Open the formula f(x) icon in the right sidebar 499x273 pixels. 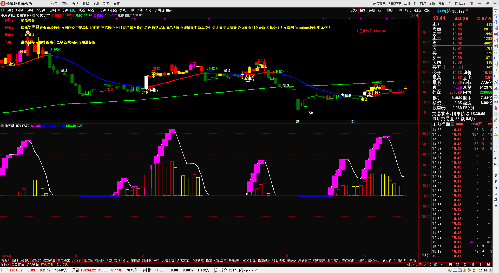(496, 82)
